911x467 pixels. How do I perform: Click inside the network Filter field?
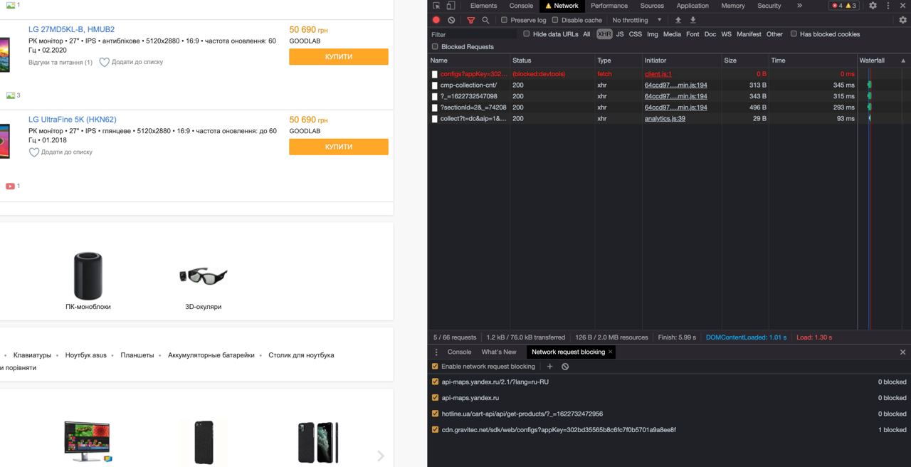click(x=473, y=34)
